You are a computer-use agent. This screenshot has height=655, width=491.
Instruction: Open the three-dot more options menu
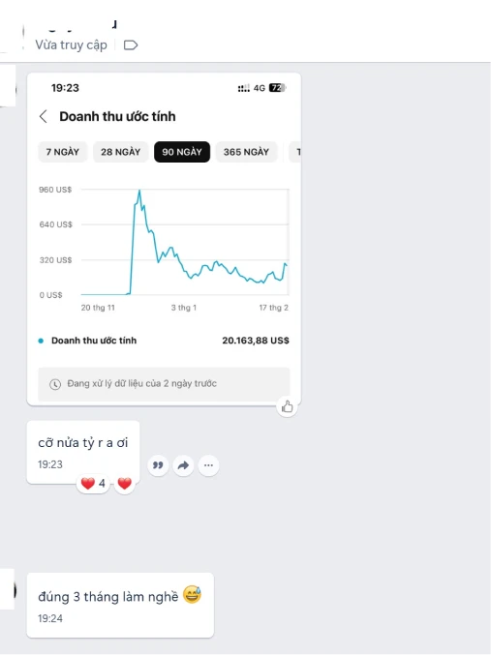(x=208, y=465)
